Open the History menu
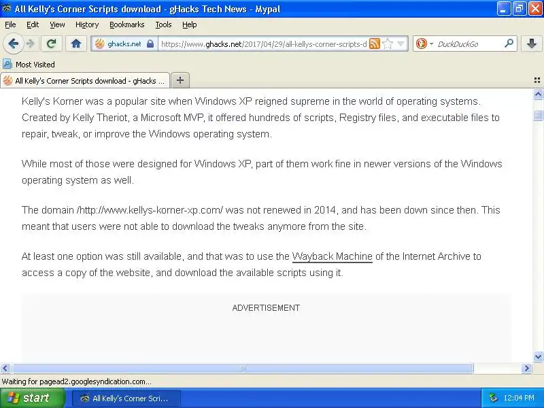The image size is (544, 408). (x=87, y=24)
